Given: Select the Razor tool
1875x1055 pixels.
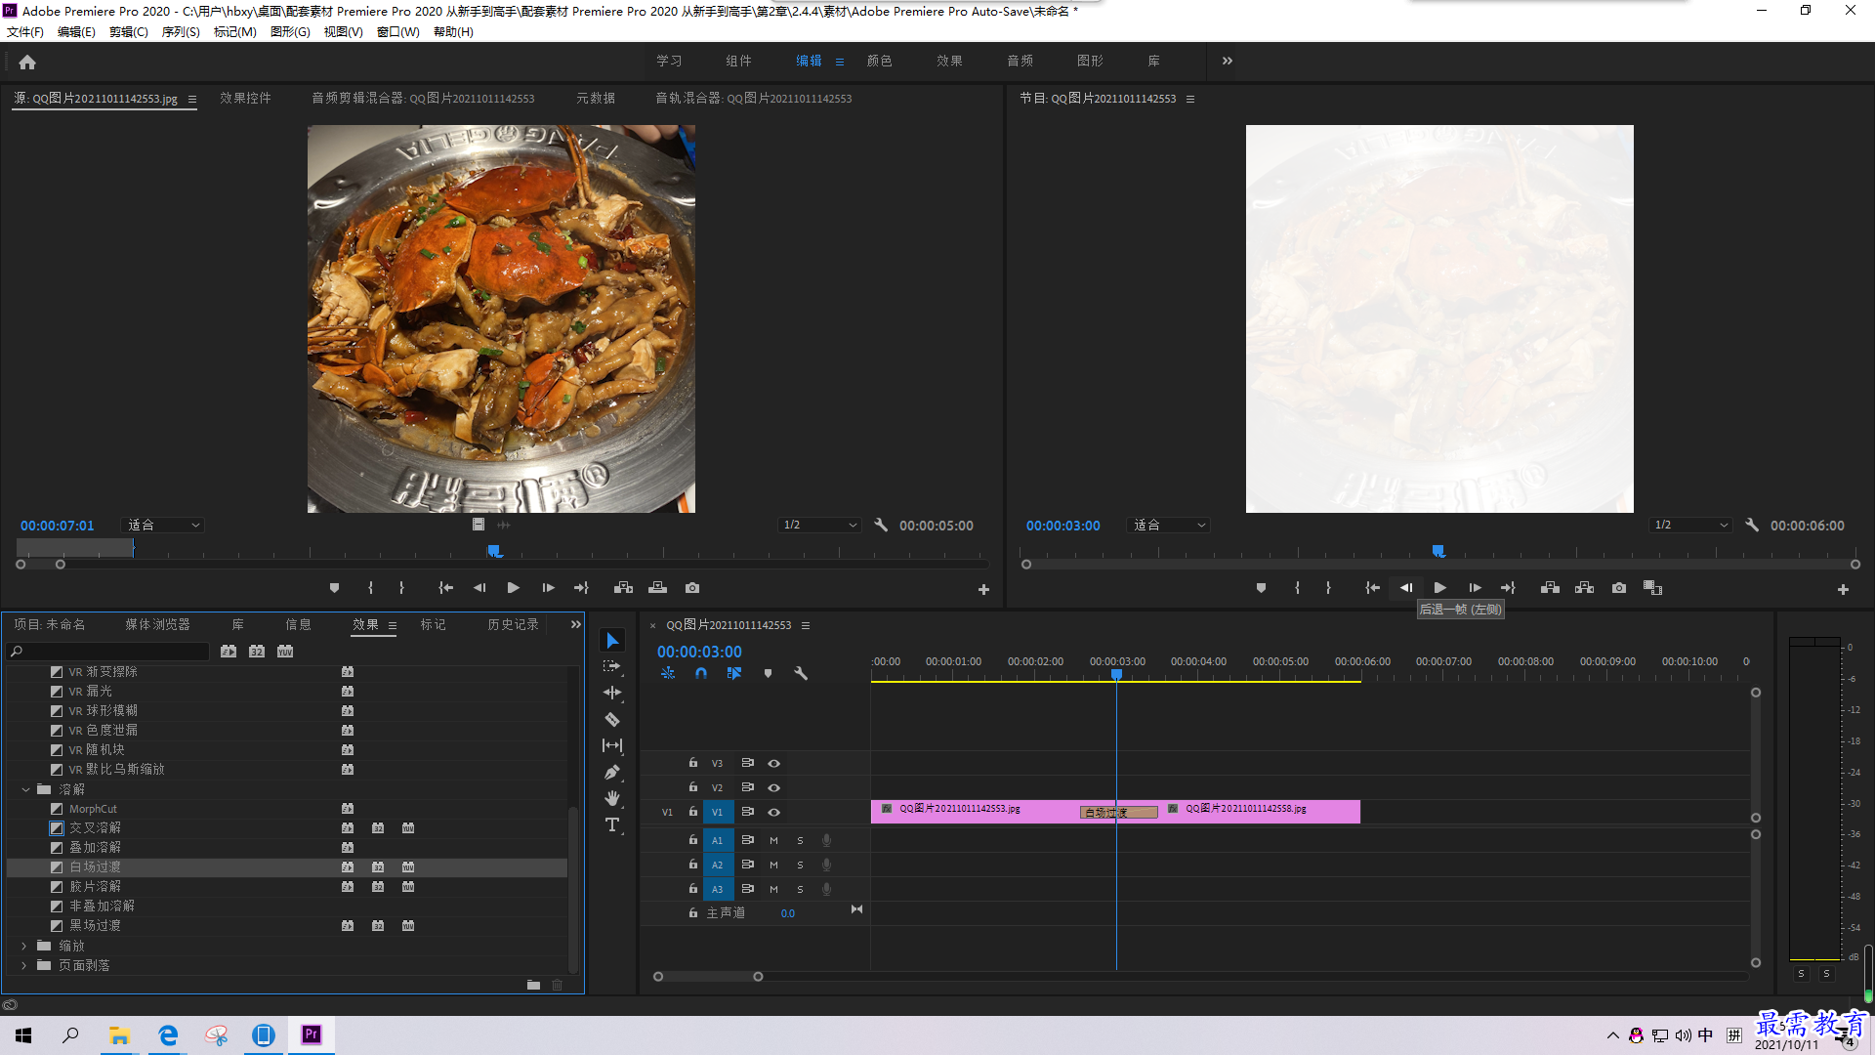Looking at the screenshot, I should click(x=612, y=719).
